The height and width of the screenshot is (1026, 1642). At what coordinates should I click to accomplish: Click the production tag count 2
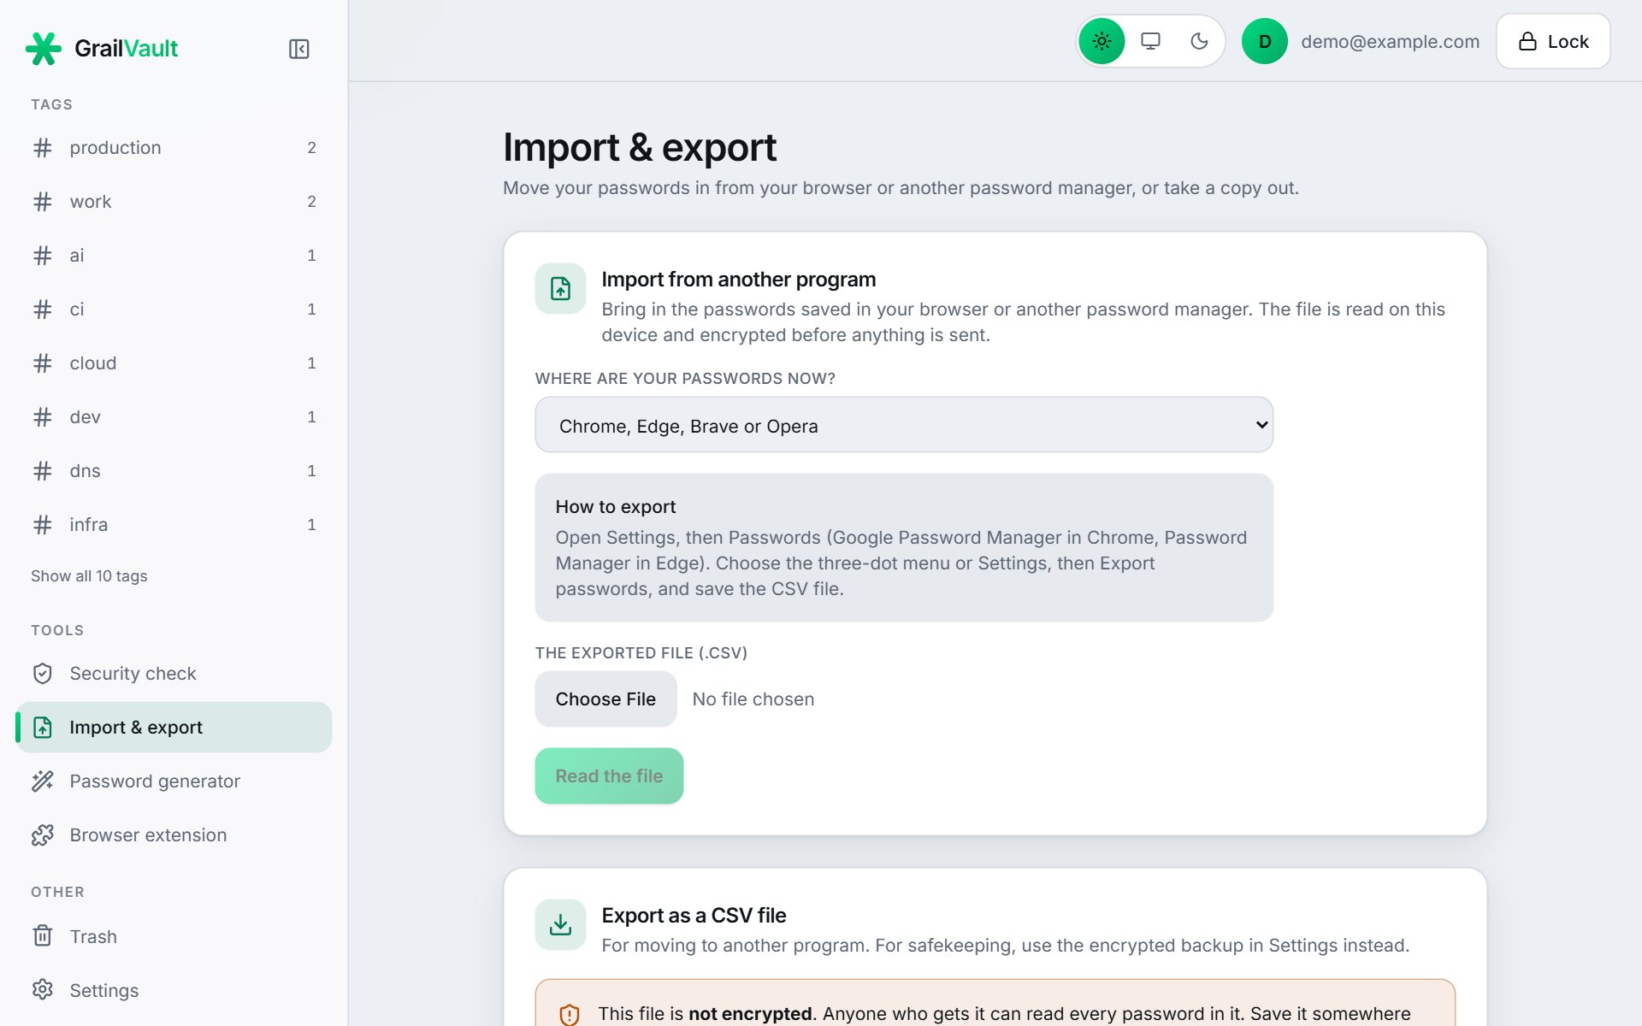click(311, 148)
